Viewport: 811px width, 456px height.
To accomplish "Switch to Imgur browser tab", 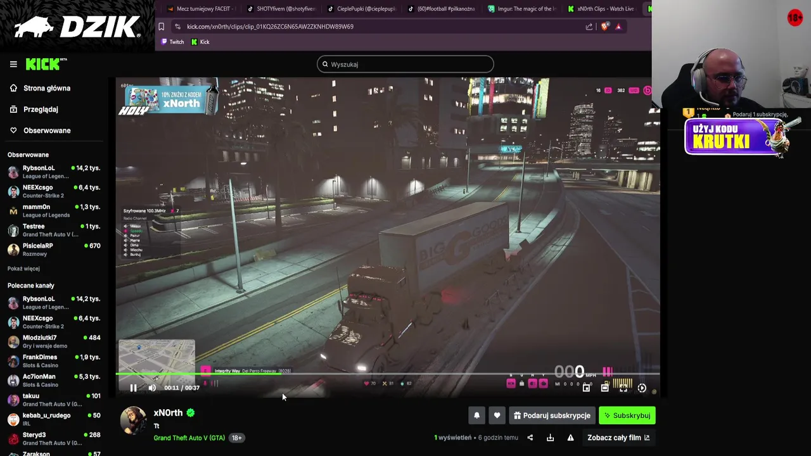I will click(521, 9).
